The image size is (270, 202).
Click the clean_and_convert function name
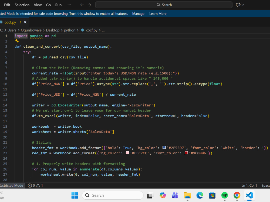point(42,47)
